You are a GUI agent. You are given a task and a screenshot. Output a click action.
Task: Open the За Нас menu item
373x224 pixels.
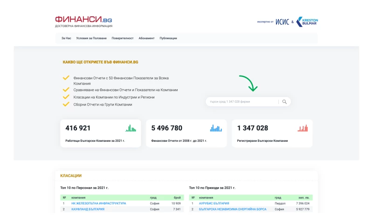point(66,38)
